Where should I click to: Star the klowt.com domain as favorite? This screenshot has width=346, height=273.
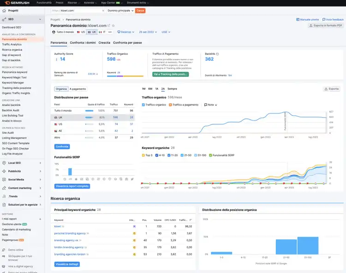click(113, 26)
